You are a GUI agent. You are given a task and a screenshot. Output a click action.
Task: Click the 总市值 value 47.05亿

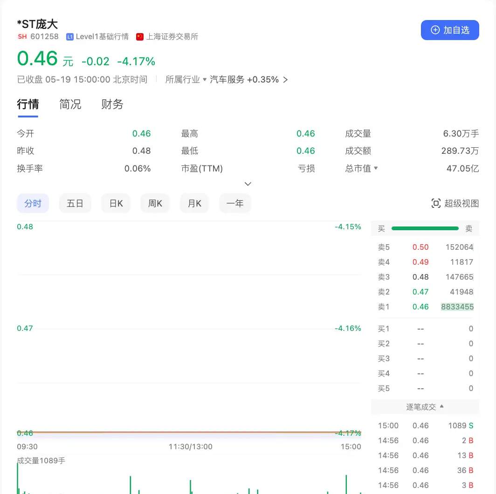tap(463, 169)
